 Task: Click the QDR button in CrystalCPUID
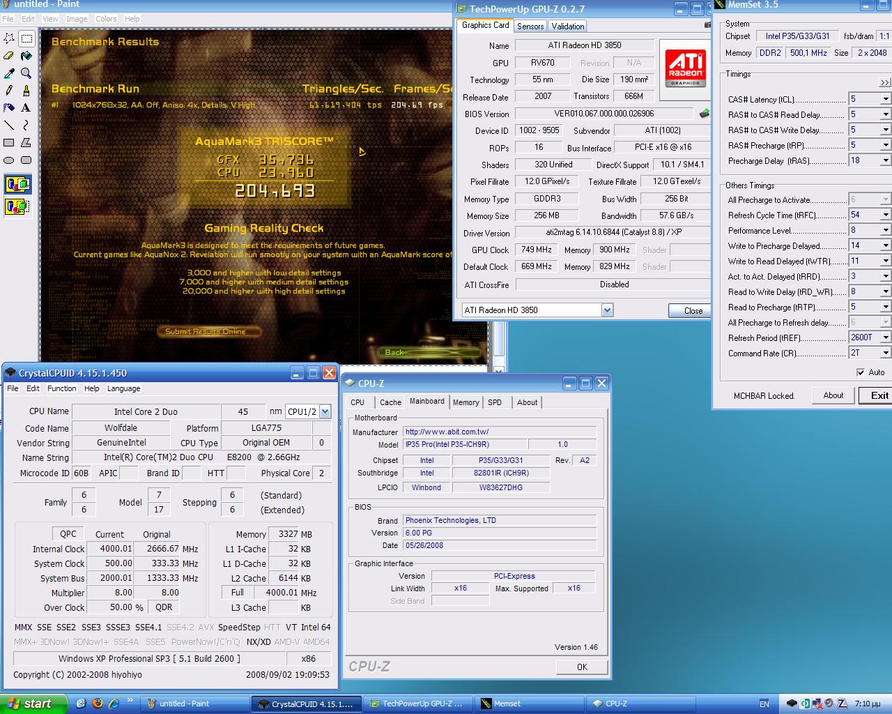coord(164,607)
